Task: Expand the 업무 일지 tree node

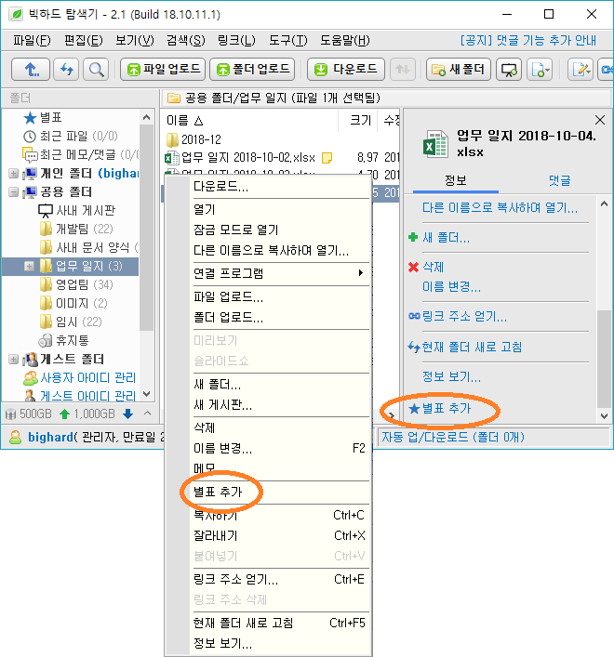Action: [x=29, y=266]
